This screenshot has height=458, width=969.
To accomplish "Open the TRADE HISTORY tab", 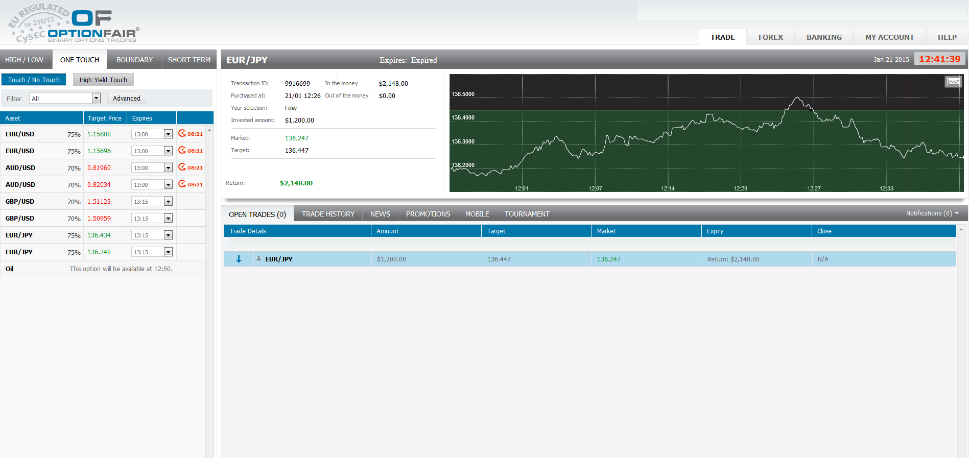I will [328, 214].
